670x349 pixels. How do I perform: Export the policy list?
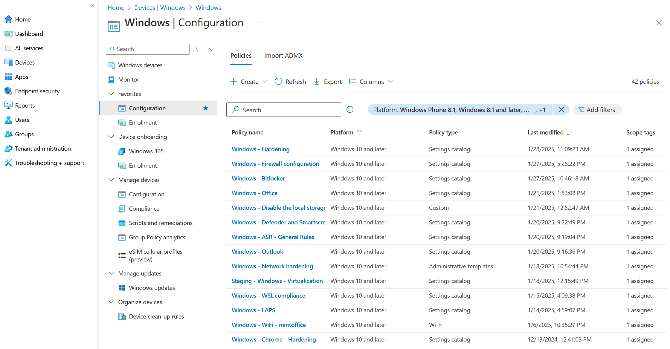pyautogui.click(x=327, y=81)
